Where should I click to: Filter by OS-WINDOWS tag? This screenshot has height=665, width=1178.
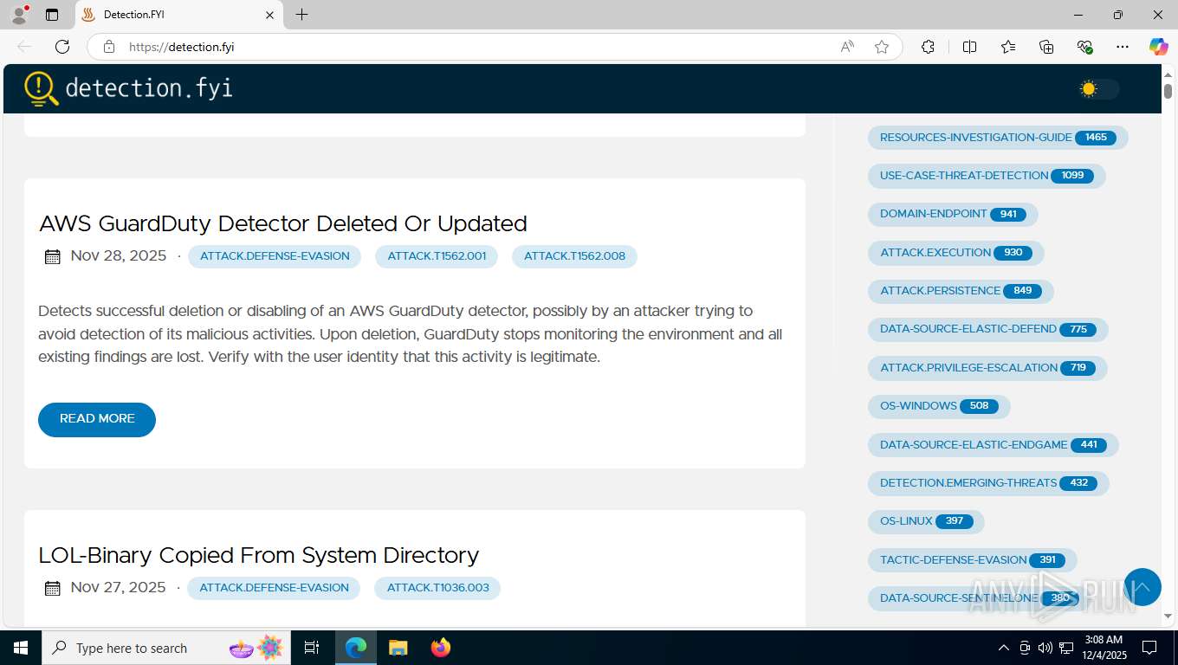click(939, 406)
